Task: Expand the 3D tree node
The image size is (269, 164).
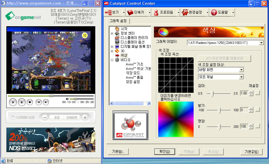Action: coord(112,51)
